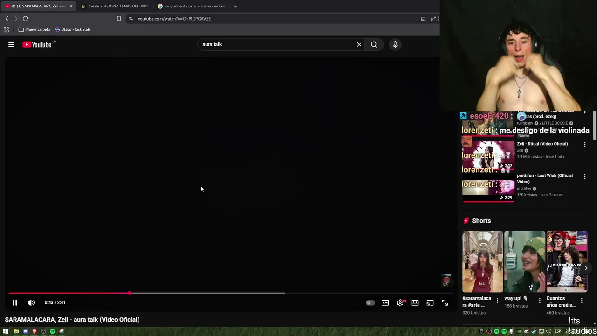This screenshot has height=336, width=597.
Task: Open 'Zell - Ritual (Video Oficial)' recommendation
Action: click(x=542, y=144)
